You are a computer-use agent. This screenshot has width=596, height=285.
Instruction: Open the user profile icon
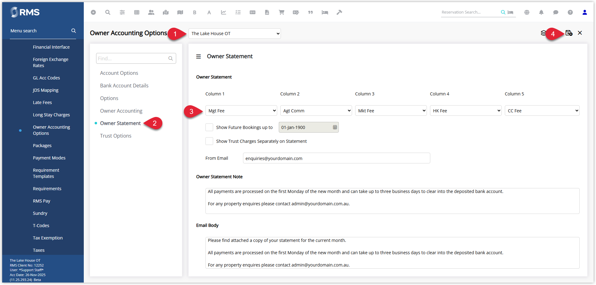click(585, 12)
